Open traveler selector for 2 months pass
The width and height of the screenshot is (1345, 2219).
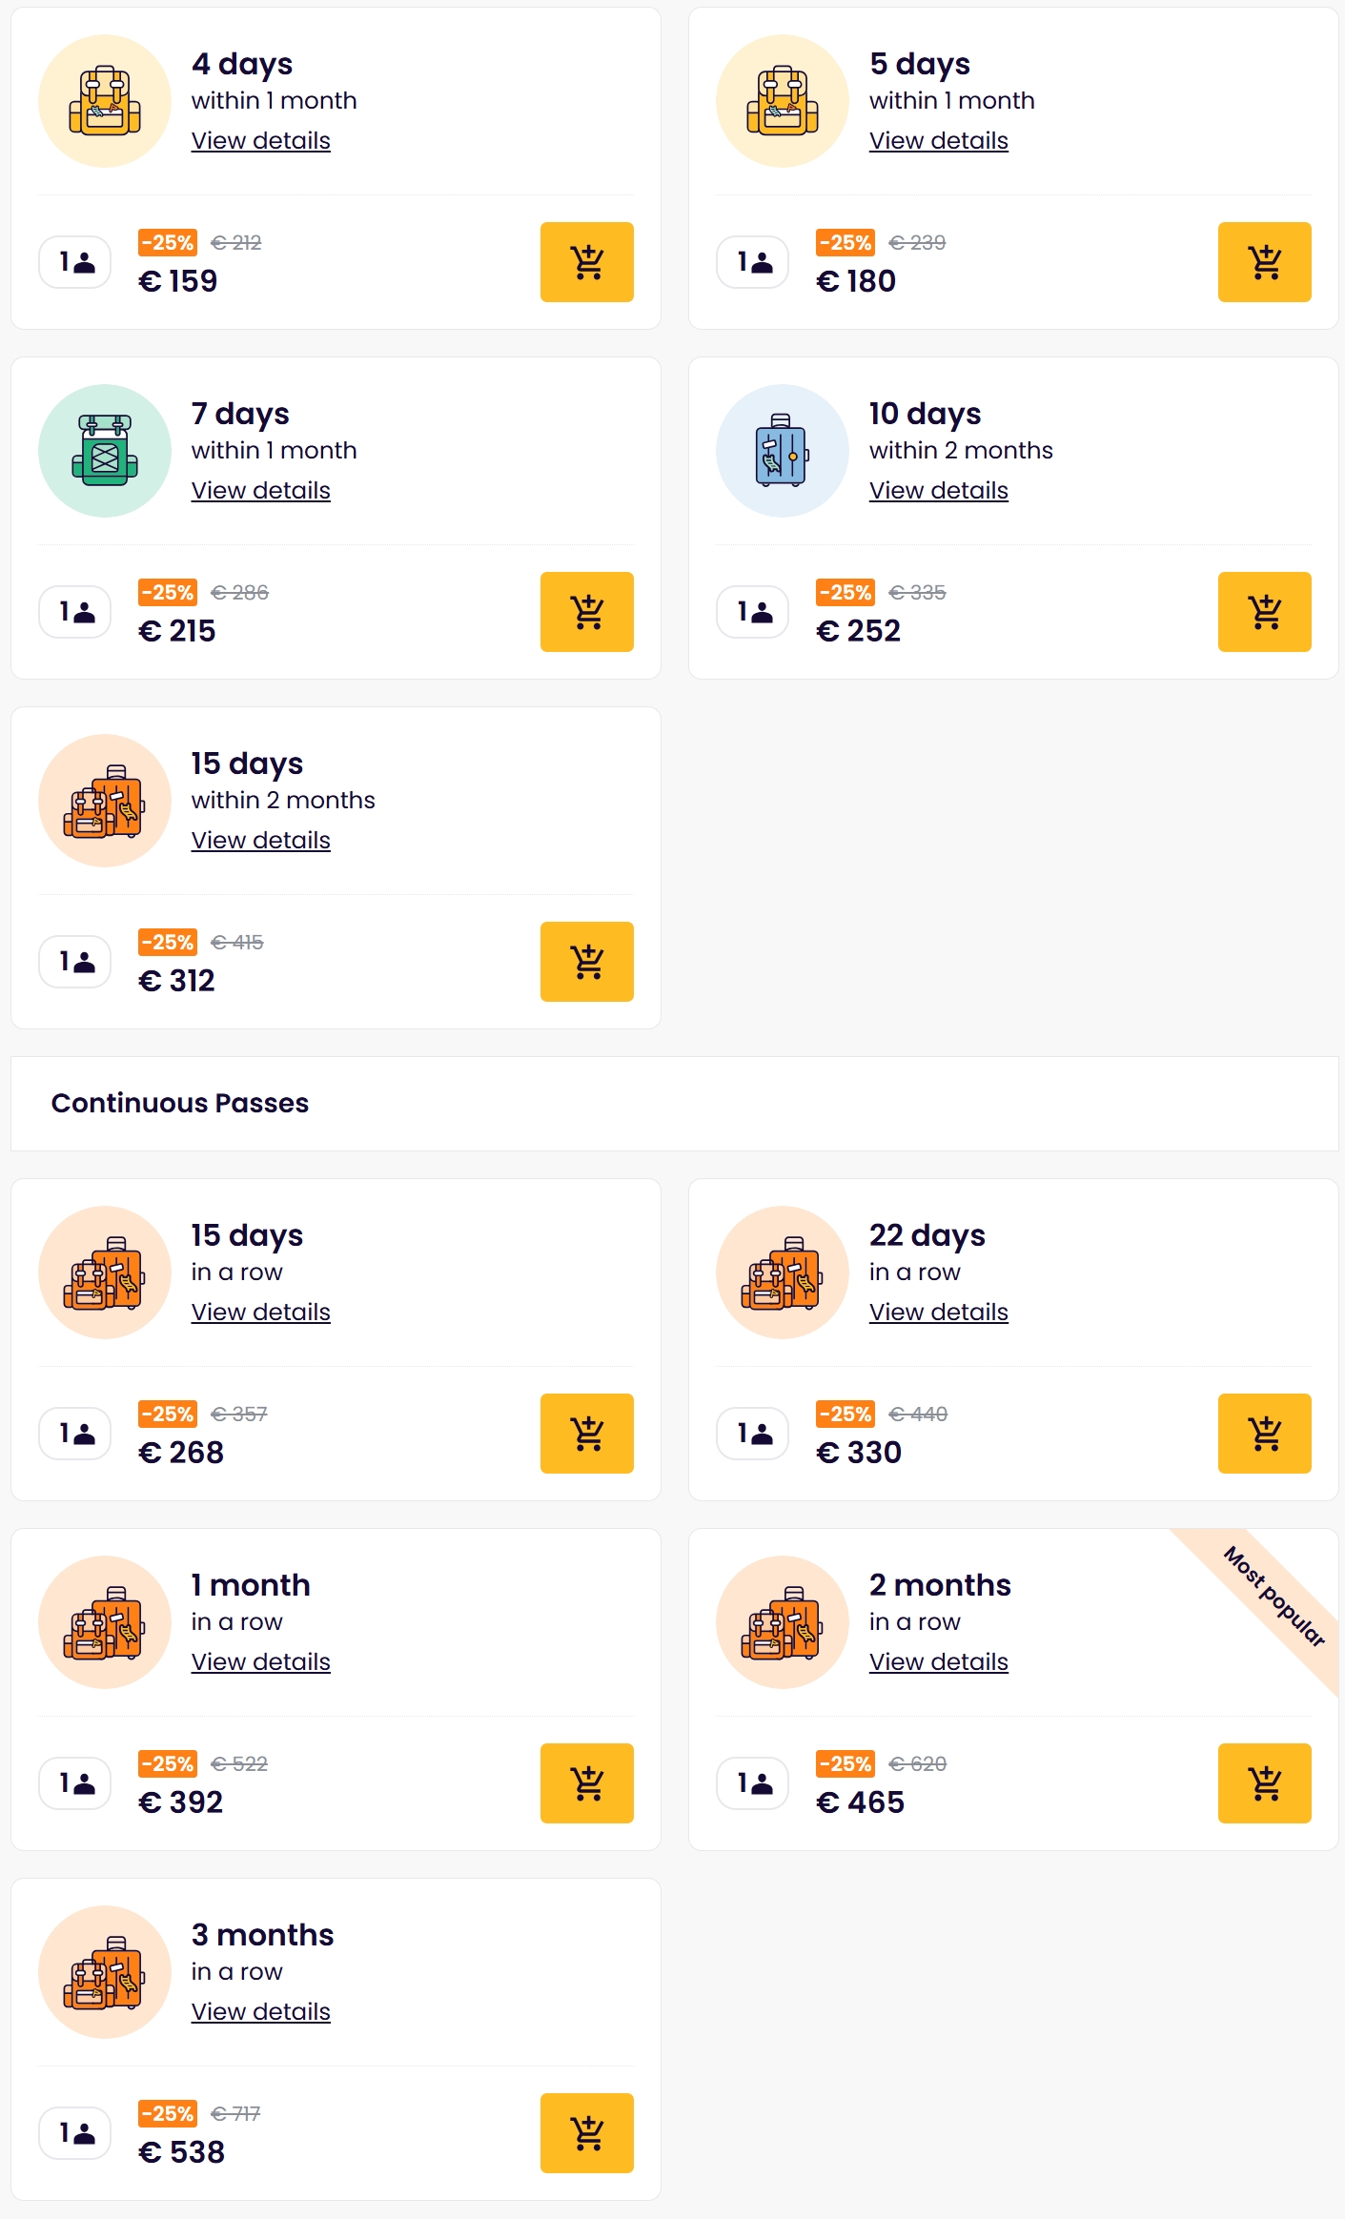[x=753, y=1783]
